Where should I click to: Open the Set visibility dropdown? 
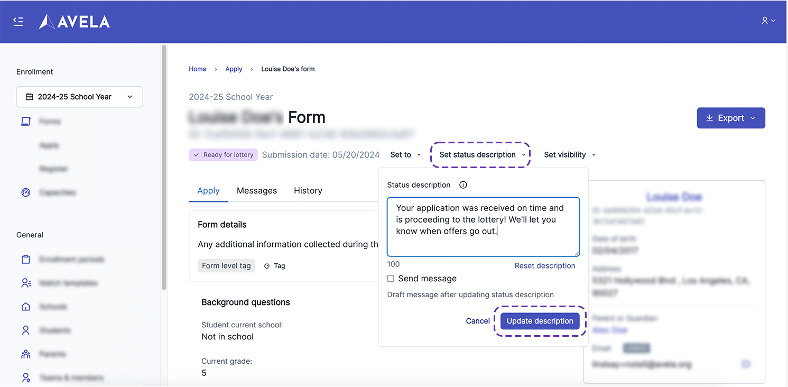pyautogui.click(x=569, y=155)
